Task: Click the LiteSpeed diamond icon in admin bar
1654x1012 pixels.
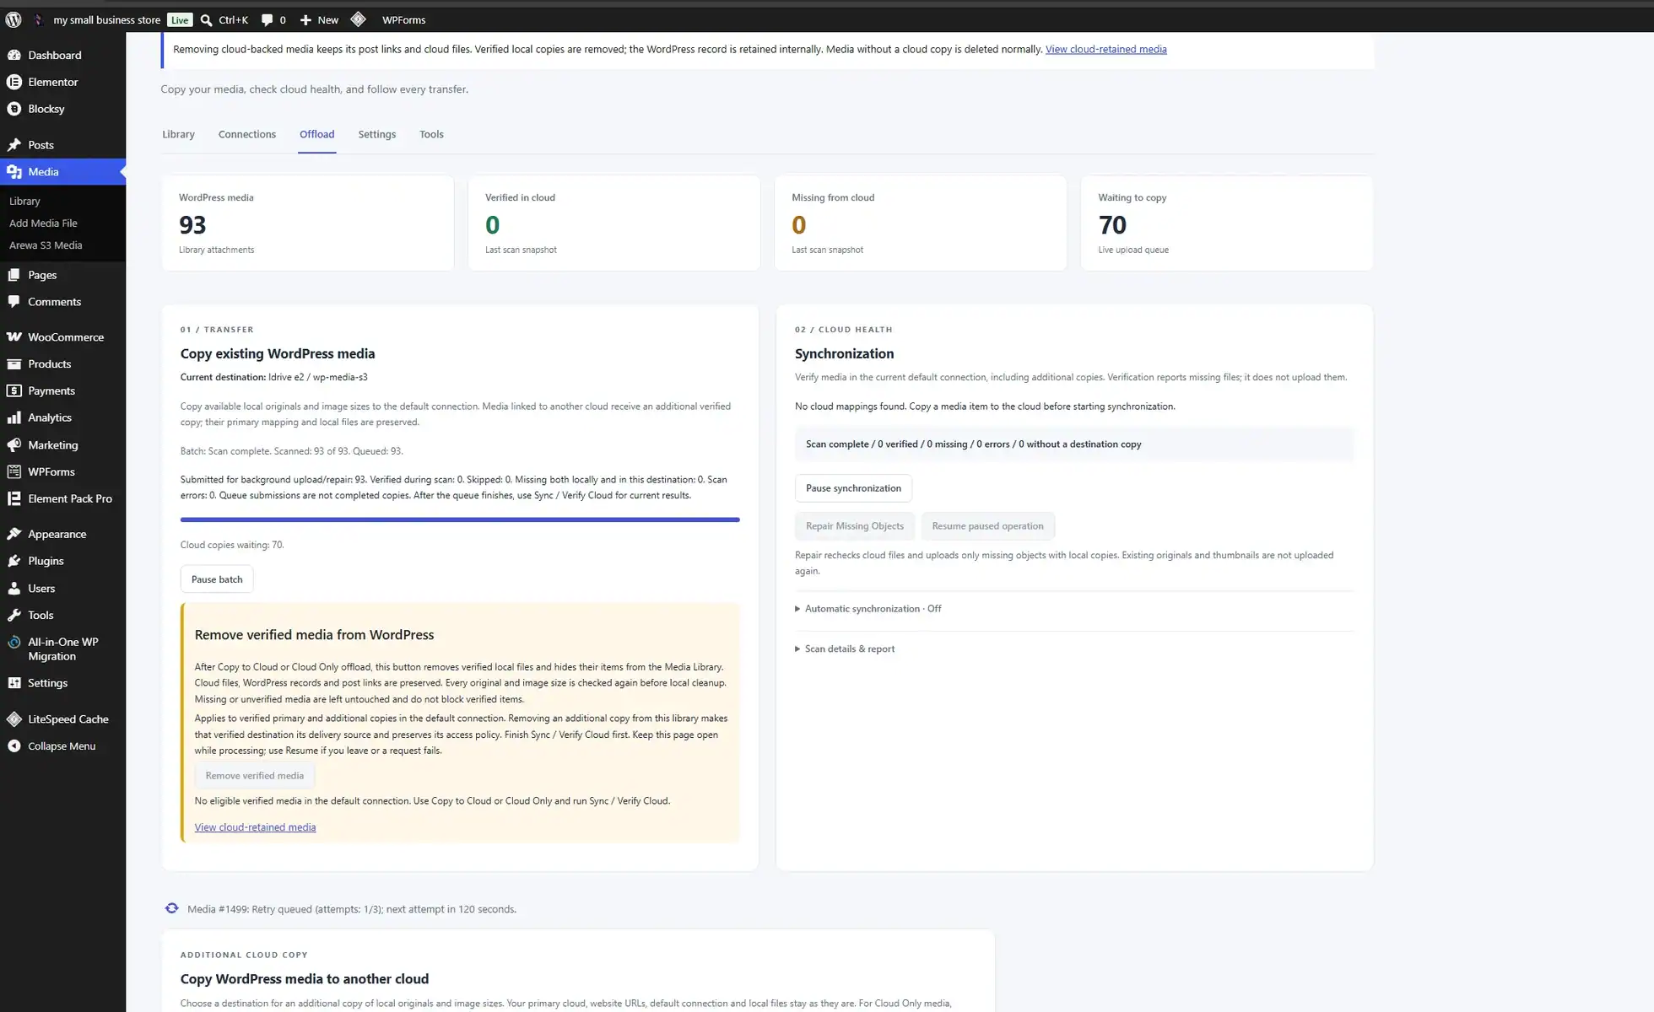Action: coord(358,19)
